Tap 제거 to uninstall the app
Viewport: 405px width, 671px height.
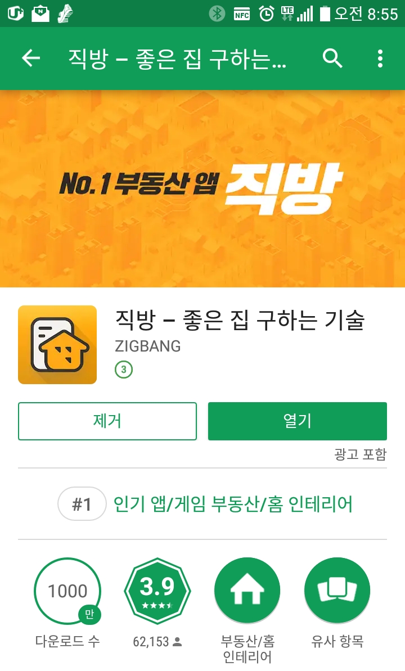107,421
